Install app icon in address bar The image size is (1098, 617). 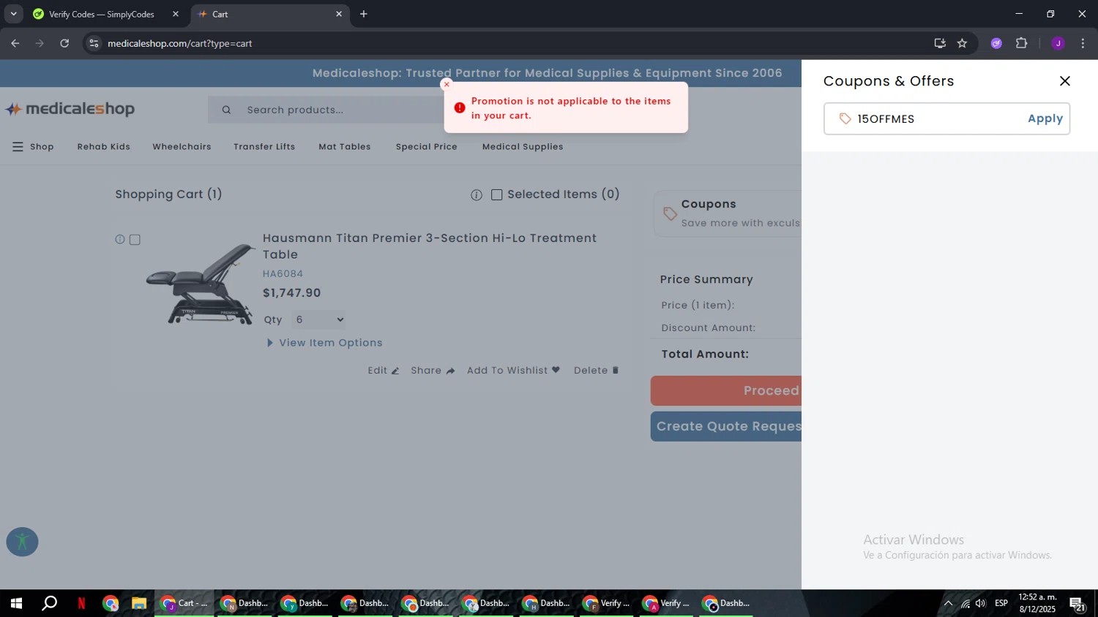(x=940, y=43)
